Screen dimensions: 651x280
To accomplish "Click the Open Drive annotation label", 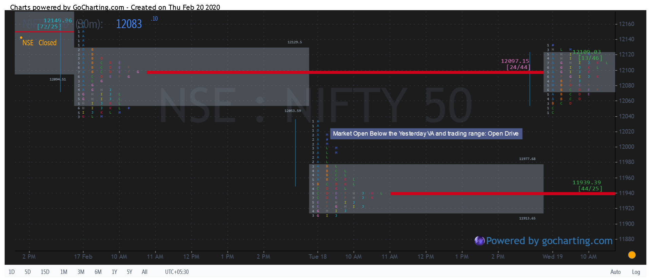I will point(426,134).
